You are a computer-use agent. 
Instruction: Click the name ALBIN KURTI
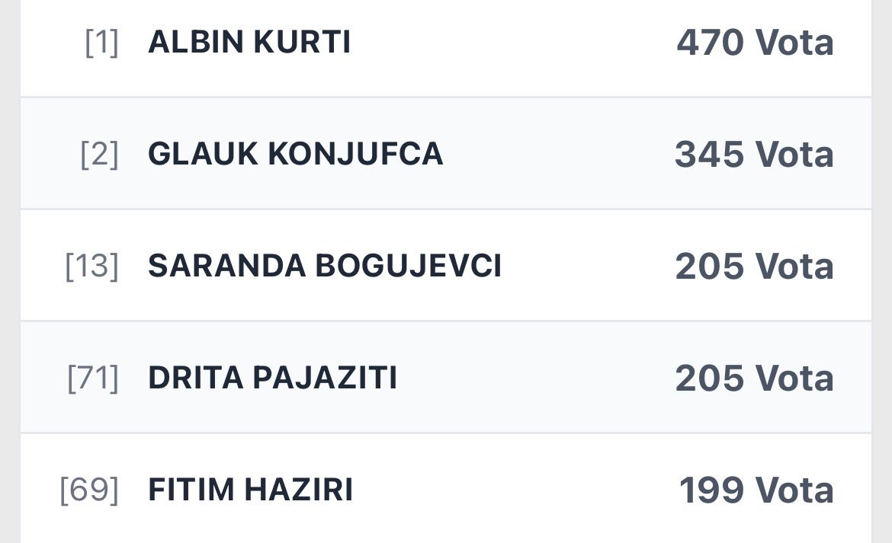click(249, 43)
